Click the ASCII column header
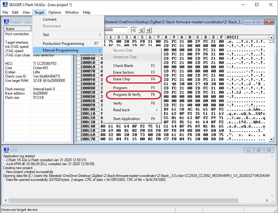Screen dimensions: 278x213 pyautogui.click(x=247, y=37)
